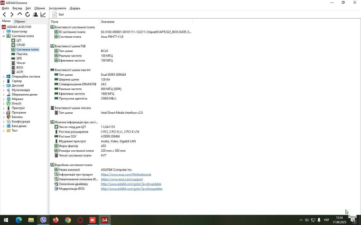Select the SPD tree item icon
Screen dimensions: 361x225
pyautogui.click(x=13, y=58)
